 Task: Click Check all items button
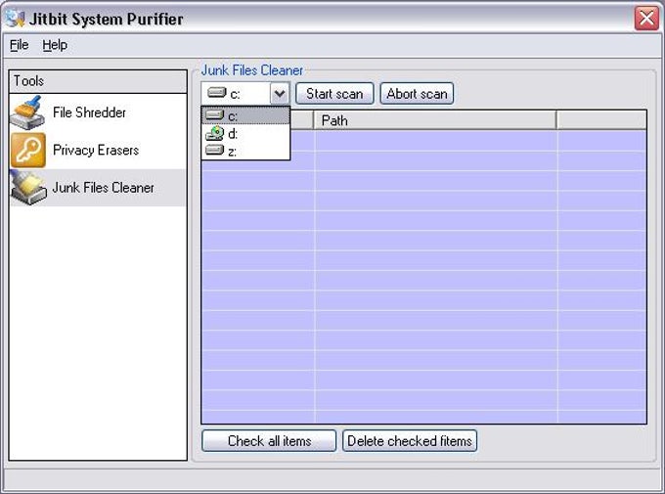(x=269, y=441)
